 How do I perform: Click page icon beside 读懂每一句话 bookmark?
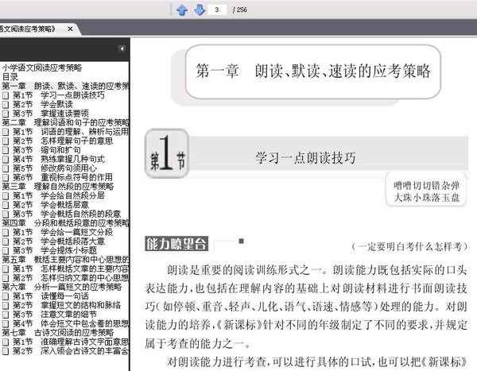click(6, 296)
